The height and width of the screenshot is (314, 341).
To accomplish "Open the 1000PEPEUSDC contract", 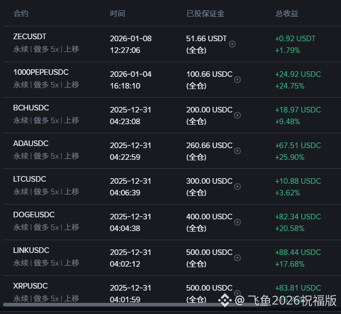I will (x=41, y=72).
